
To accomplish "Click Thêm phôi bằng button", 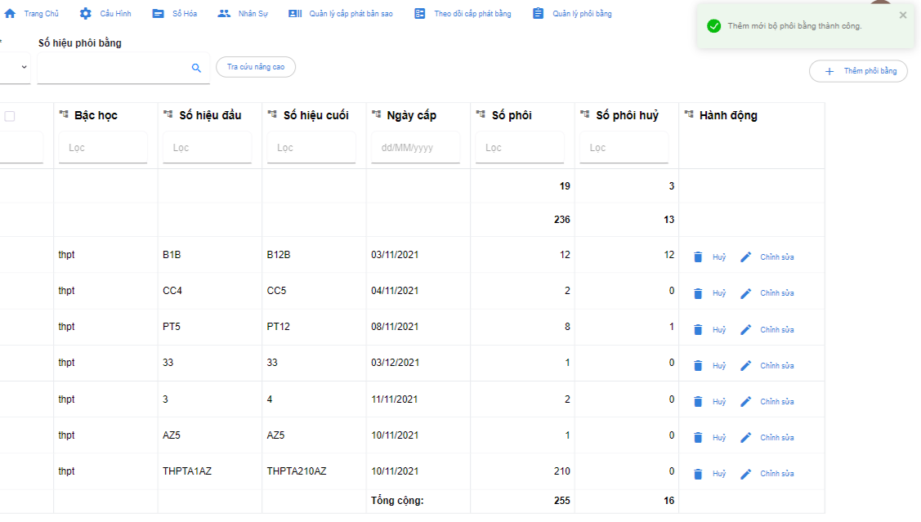I will [x=858, y=71].
